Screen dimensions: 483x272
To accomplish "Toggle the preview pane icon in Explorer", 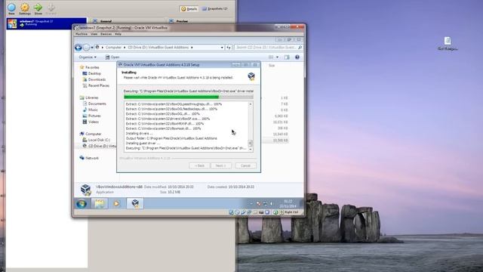I will point(287,57).
